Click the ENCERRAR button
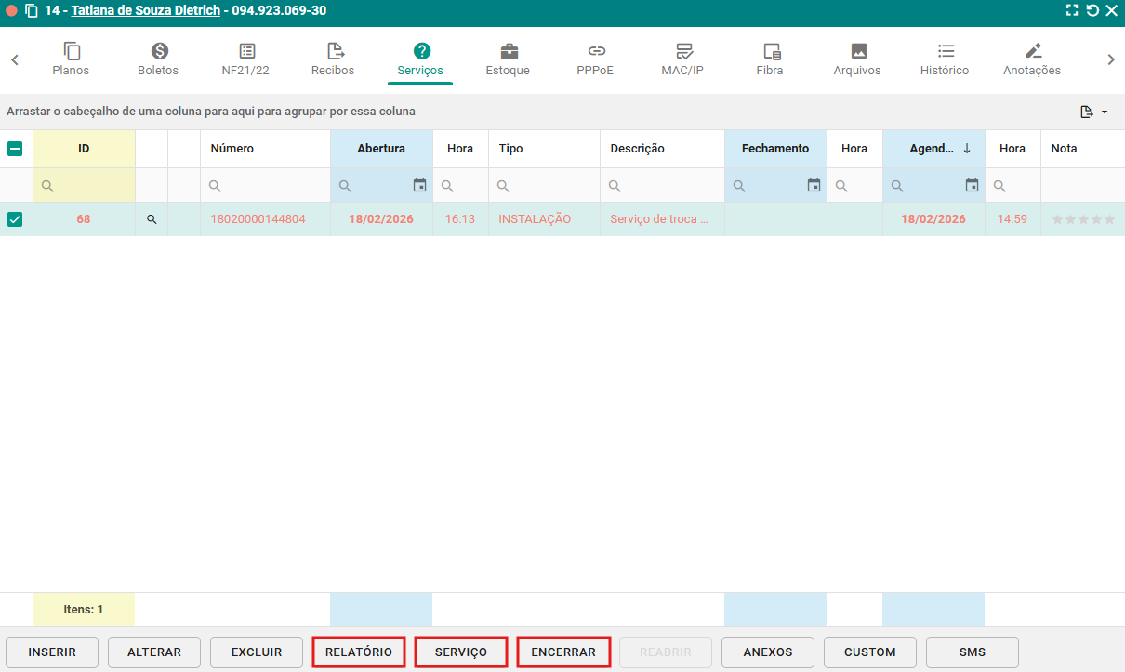Viewport: 1125px width, 672px height. (563, 652)
